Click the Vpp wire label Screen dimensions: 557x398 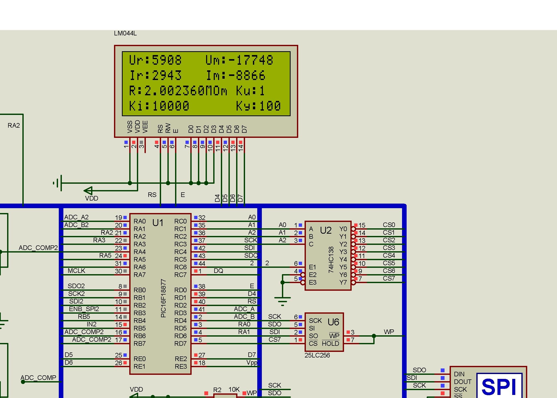tap(252, 363)
